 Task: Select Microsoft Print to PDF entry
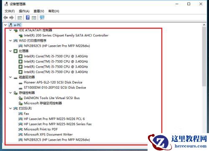[41, 129]
